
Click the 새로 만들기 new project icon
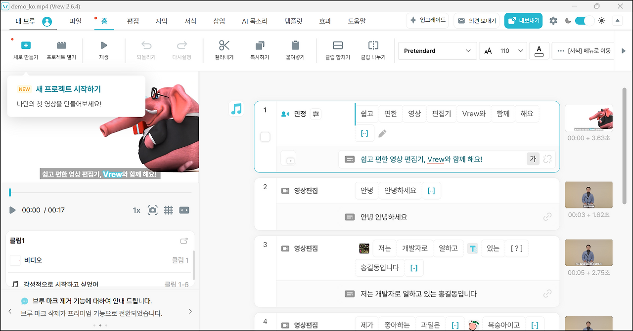tap(26, 45)
